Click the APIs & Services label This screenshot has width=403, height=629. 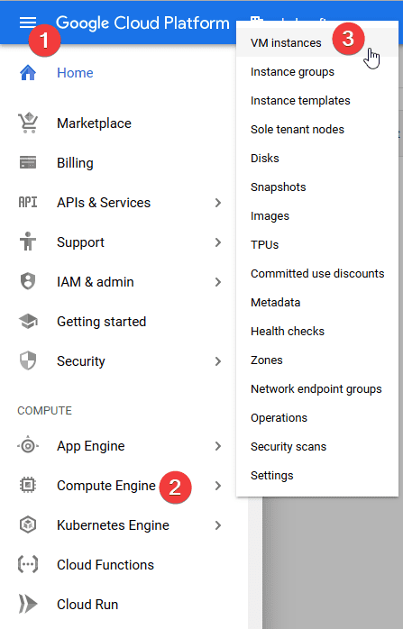[104, 203]
